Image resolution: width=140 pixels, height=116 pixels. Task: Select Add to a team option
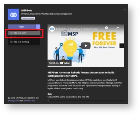coord(24,33)
